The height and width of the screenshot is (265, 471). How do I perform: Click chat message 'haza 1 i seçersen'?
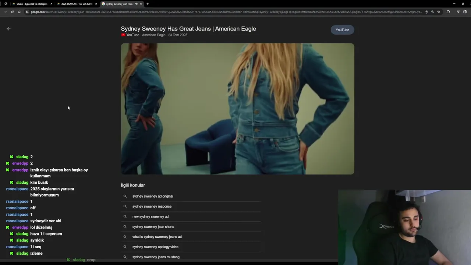(x=46, y=234)
